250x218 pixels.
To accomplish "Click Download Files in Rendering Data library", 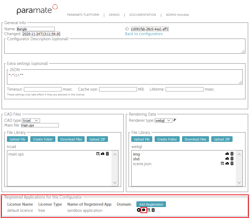I will click(195, 139).
